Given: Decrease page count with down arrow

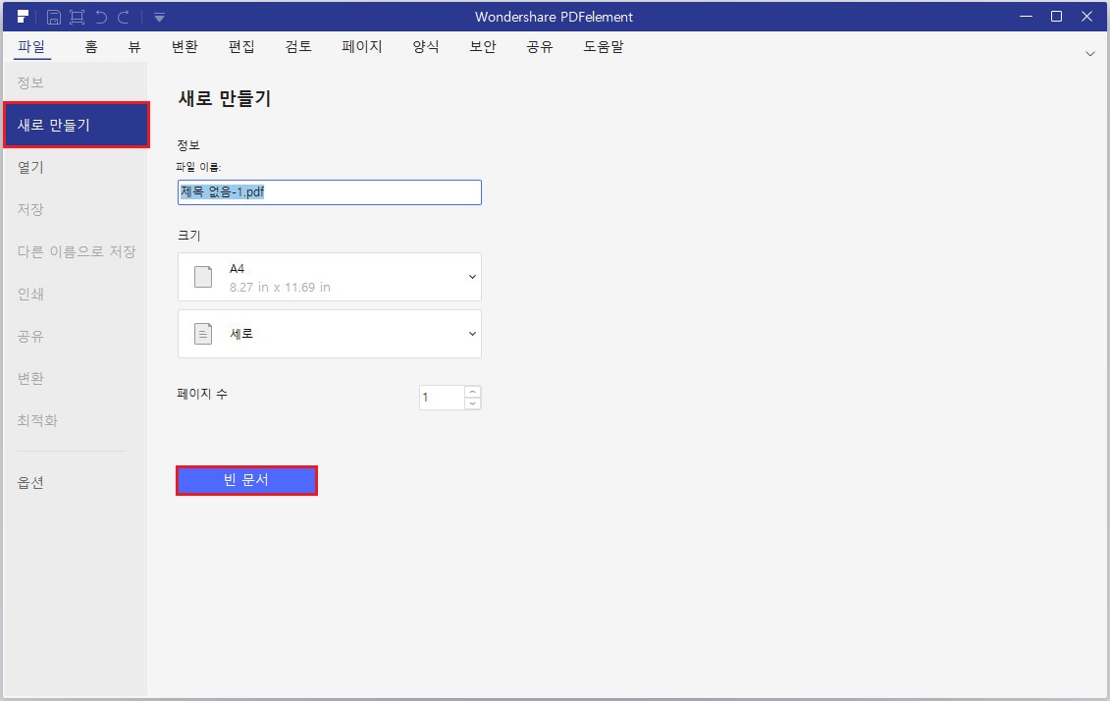Looking at the screenshot, I should click(473, 404).
